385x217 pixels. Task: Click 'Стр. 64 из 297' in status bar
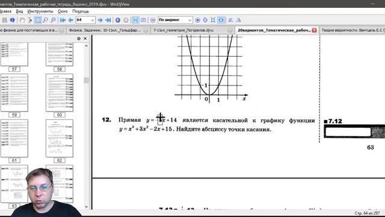click(367, 213)
